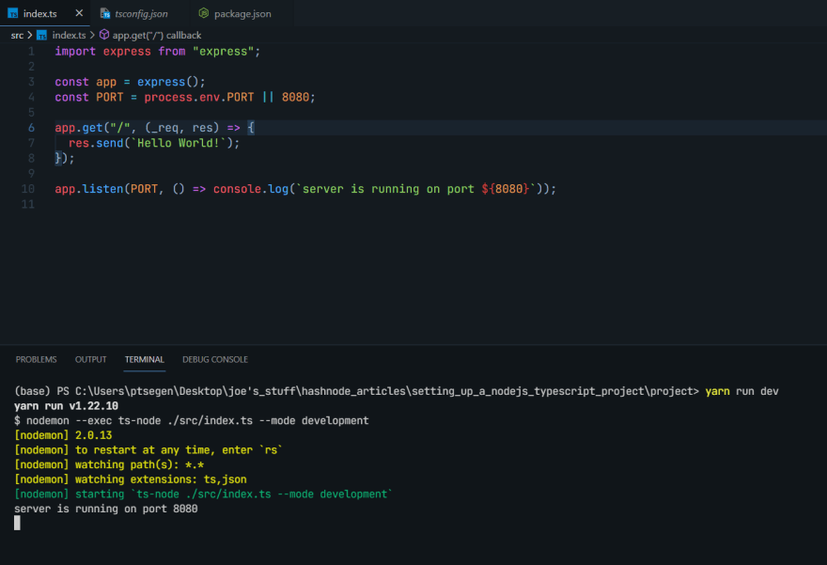The height and width of the screenshot is (565, 827).
Task: Click the `Hello World!` string
Action: pyautogui.click(x=179, y=143)
